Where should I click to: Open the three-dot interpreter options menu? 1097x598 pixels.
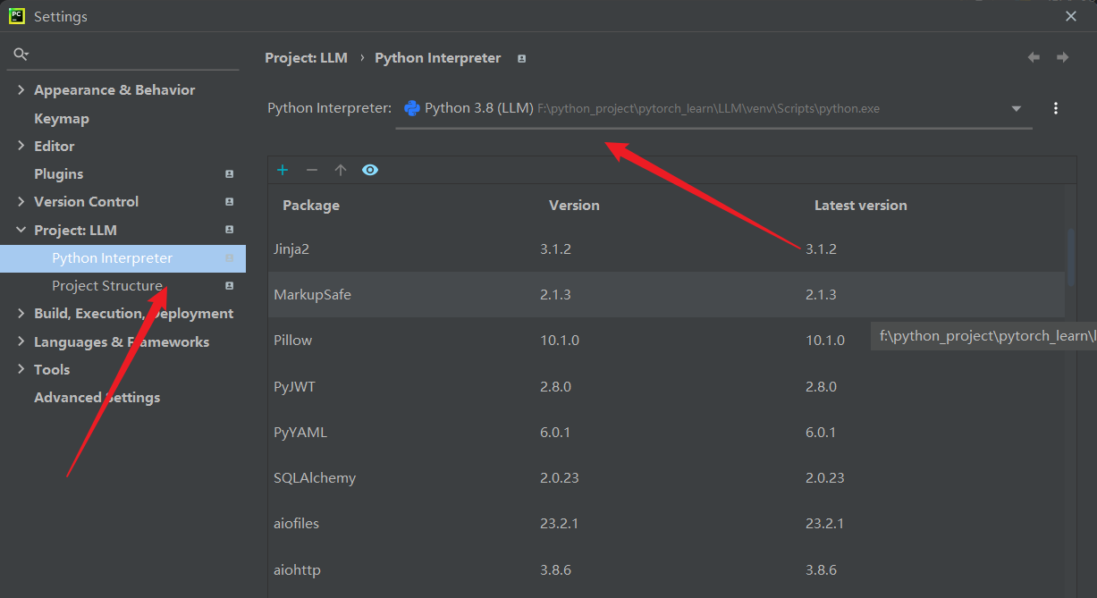[1056, 108]
